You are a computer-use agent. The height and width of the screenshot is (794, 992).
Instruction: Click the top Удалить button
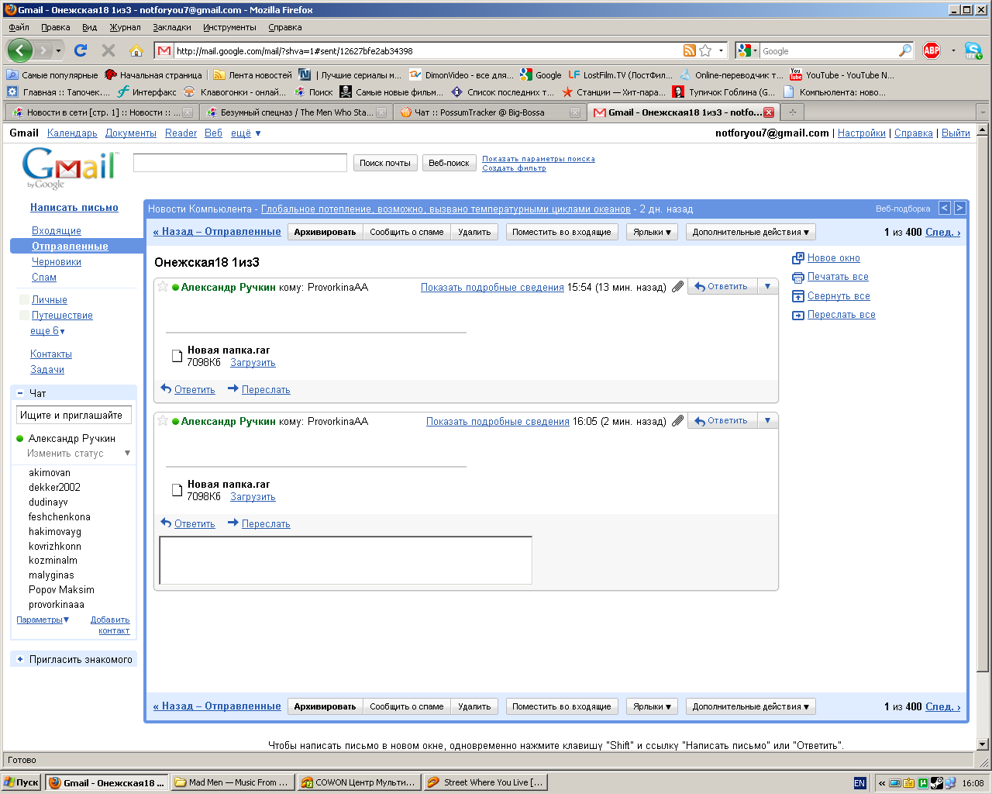(474, 232)
